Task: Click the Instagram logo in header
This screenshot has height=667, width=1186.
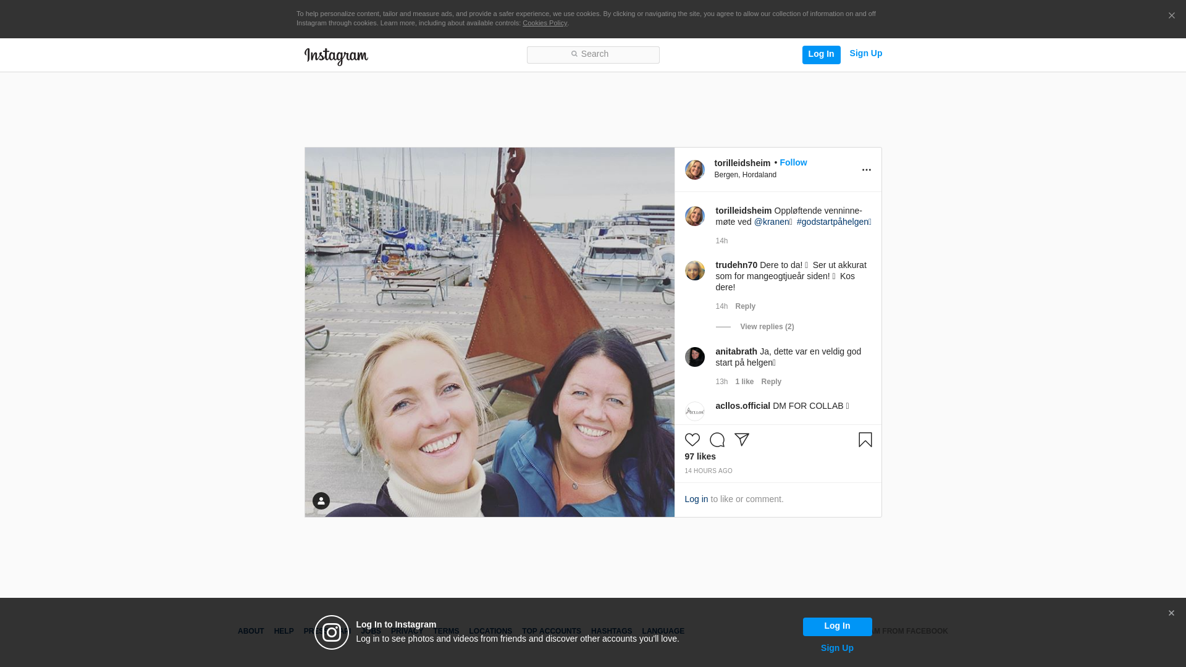Action: click(336, 56)
